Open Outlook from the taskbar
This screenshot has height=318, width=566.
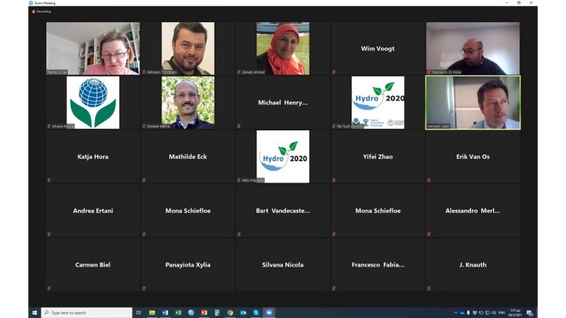click(x=243, y=313)
